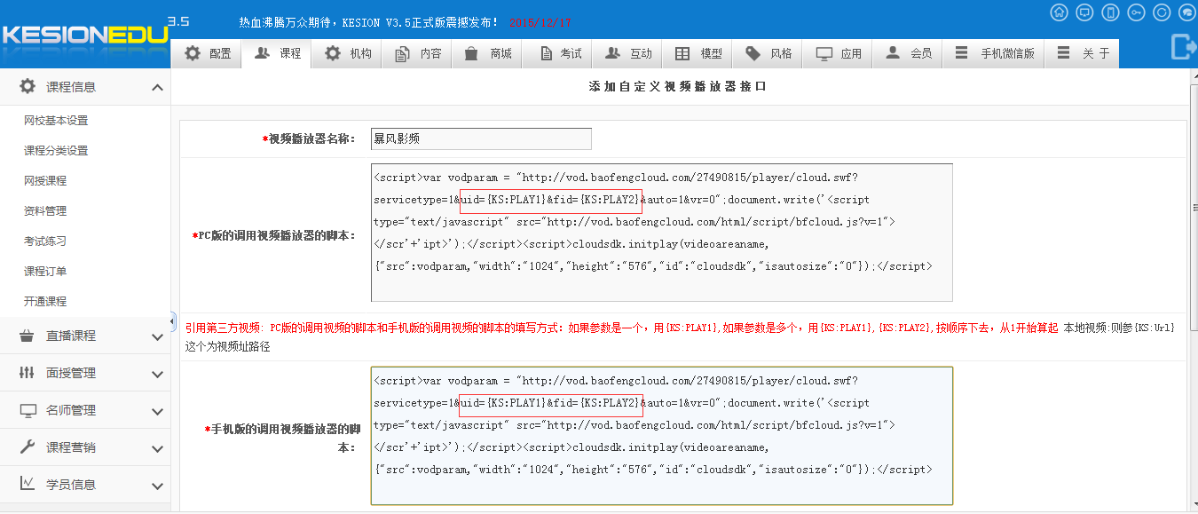The width and height of the screenshot is (1198, 514).
Task: Open the mobile phone preview icon
Action: point(1110,12)
